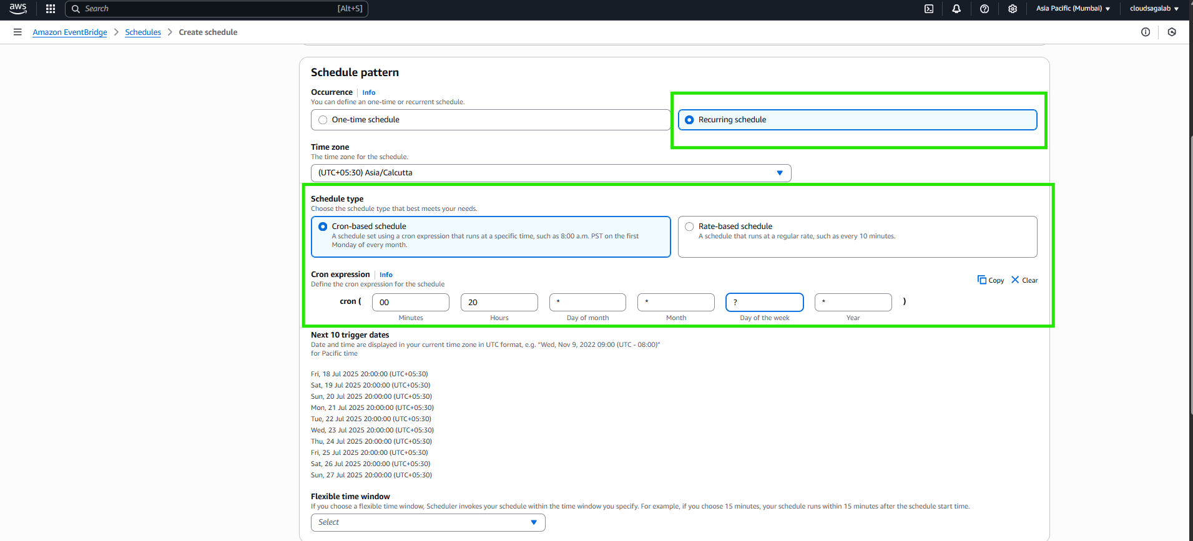Select Recurring schedule option
The image size is (1193, 541).
coord(857,120)
